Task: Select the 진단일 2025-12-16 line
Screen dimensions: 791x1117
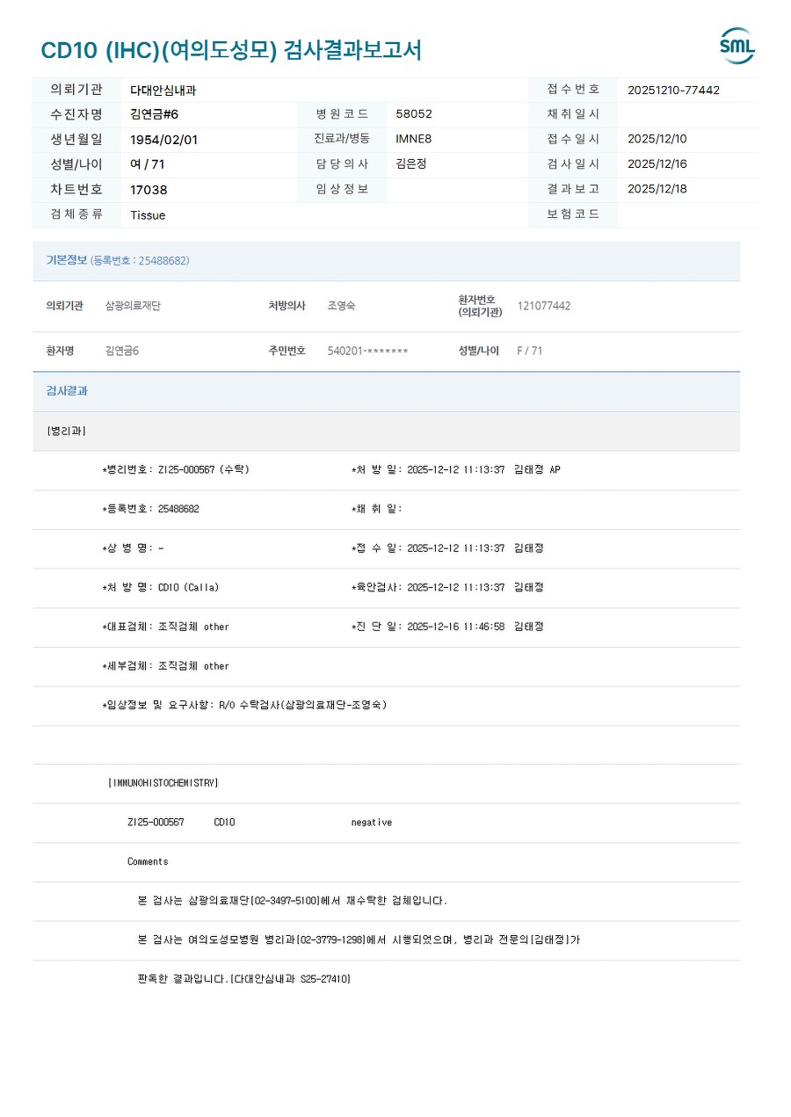Action: (x=447, y=627)
